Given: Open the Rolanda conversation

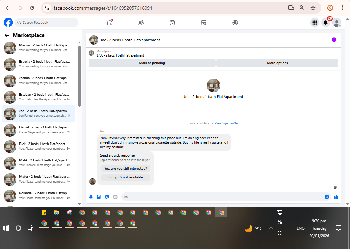Looking at the screenshot, I should [x=39, y=196].
